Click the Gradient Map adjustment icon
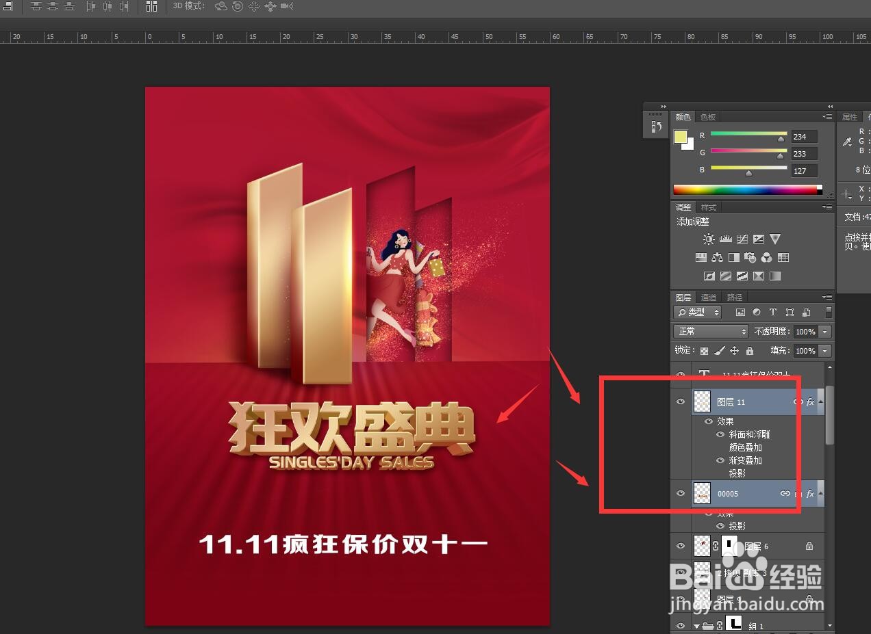This screenshot has width=871, height=634. pyautogui.click(x=759, y=276)
